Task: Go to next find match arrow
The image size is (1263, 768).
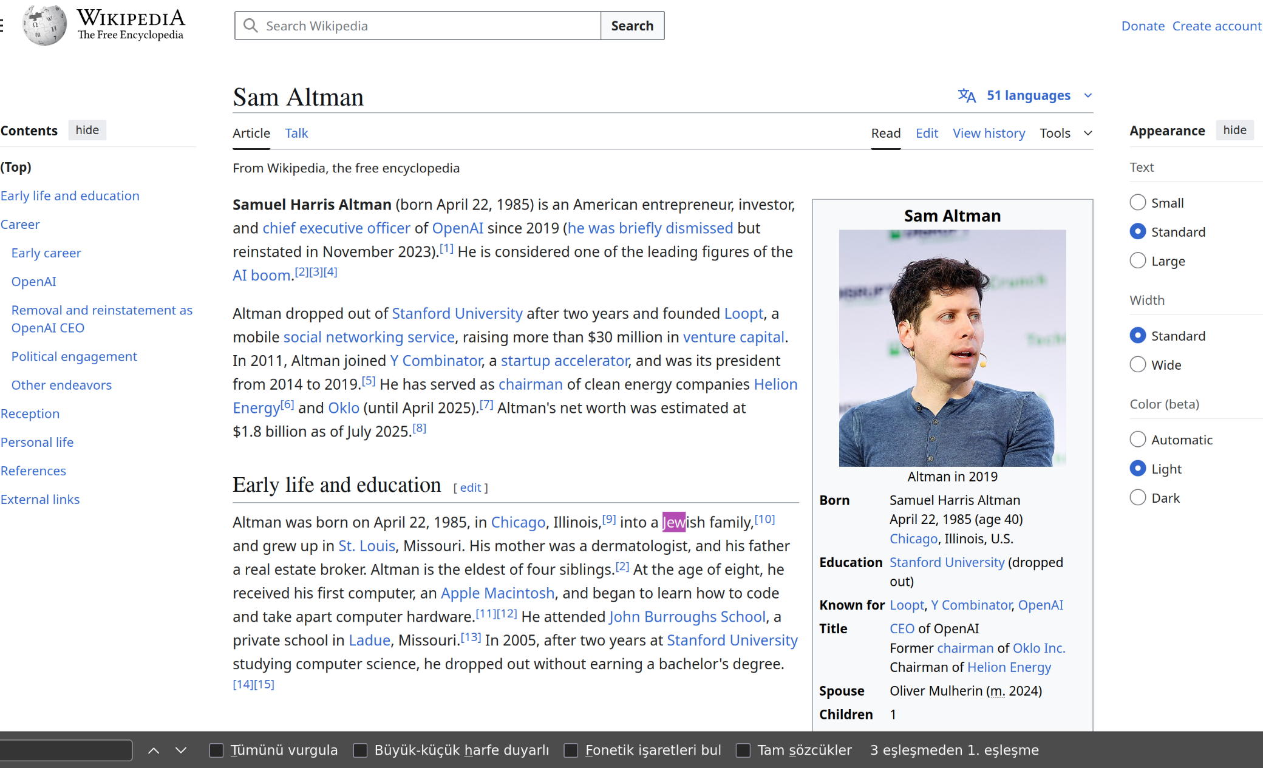Action: (181, 750)
